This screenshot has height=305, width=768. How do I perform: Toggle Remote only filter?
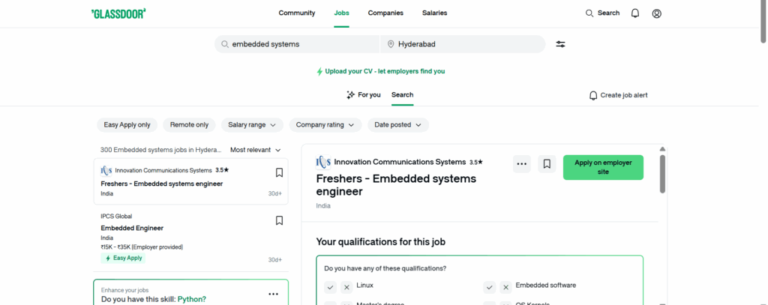coord(189,125)
